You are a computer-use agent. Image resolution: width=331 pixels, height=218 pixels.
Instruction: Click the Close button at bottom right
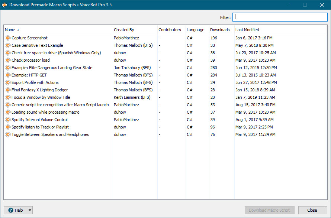(x=313, y=210)
